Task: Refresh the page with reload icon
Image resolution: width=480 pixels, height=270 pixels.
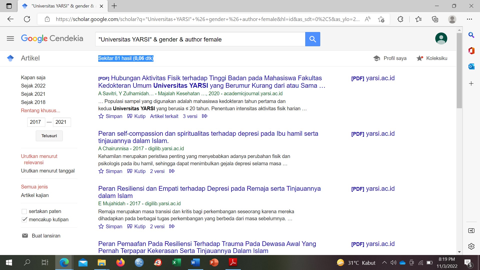Action: click(x=27, y=19)
